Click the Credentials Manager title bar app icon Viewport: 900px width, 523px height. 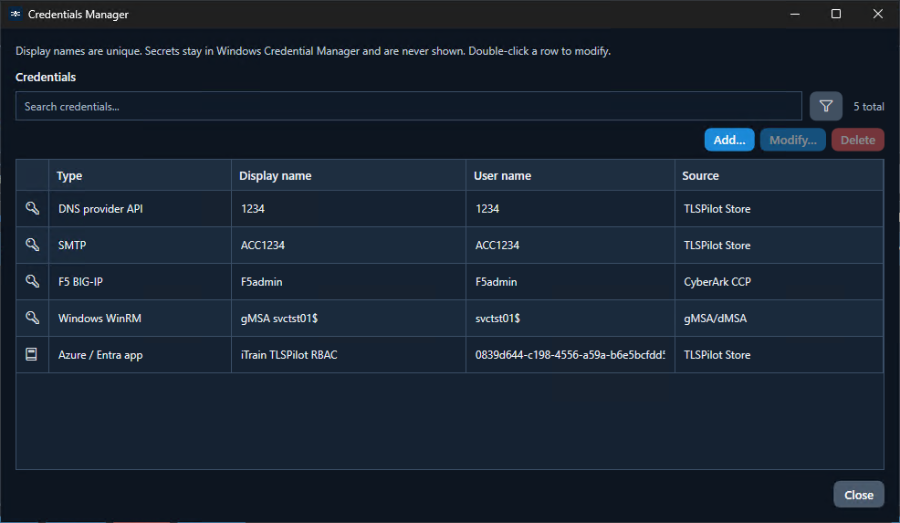click(x=16, y=14)
